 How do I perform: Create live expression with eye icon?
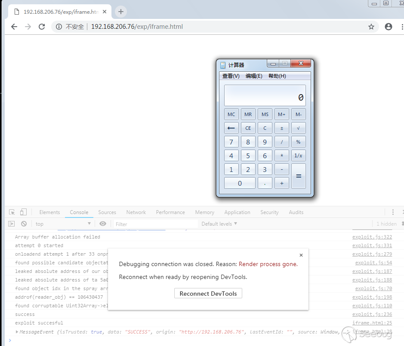[103, 224]
